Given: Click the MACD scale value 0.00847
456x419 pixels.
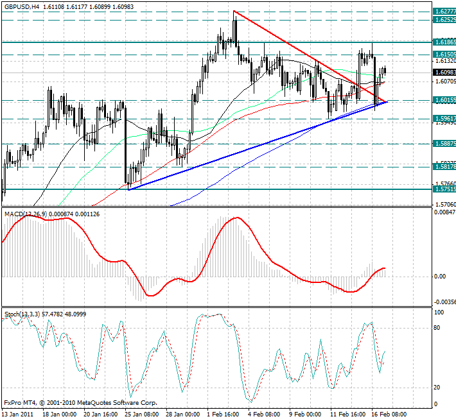Looking at the screenshot, I should (x=444, y=212).
